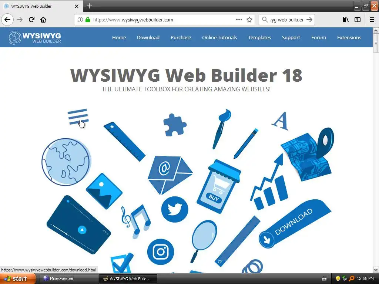Toggle the sidebar view icon
Viewport: 379px width, 284px height.
coord(358,20)
